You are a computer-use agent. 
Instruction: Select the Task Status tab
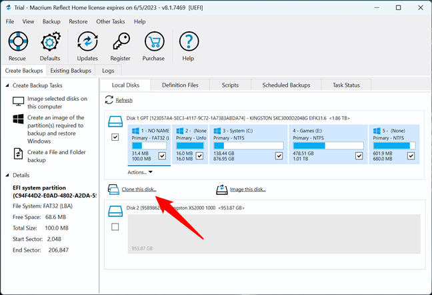tap(346, 85)
